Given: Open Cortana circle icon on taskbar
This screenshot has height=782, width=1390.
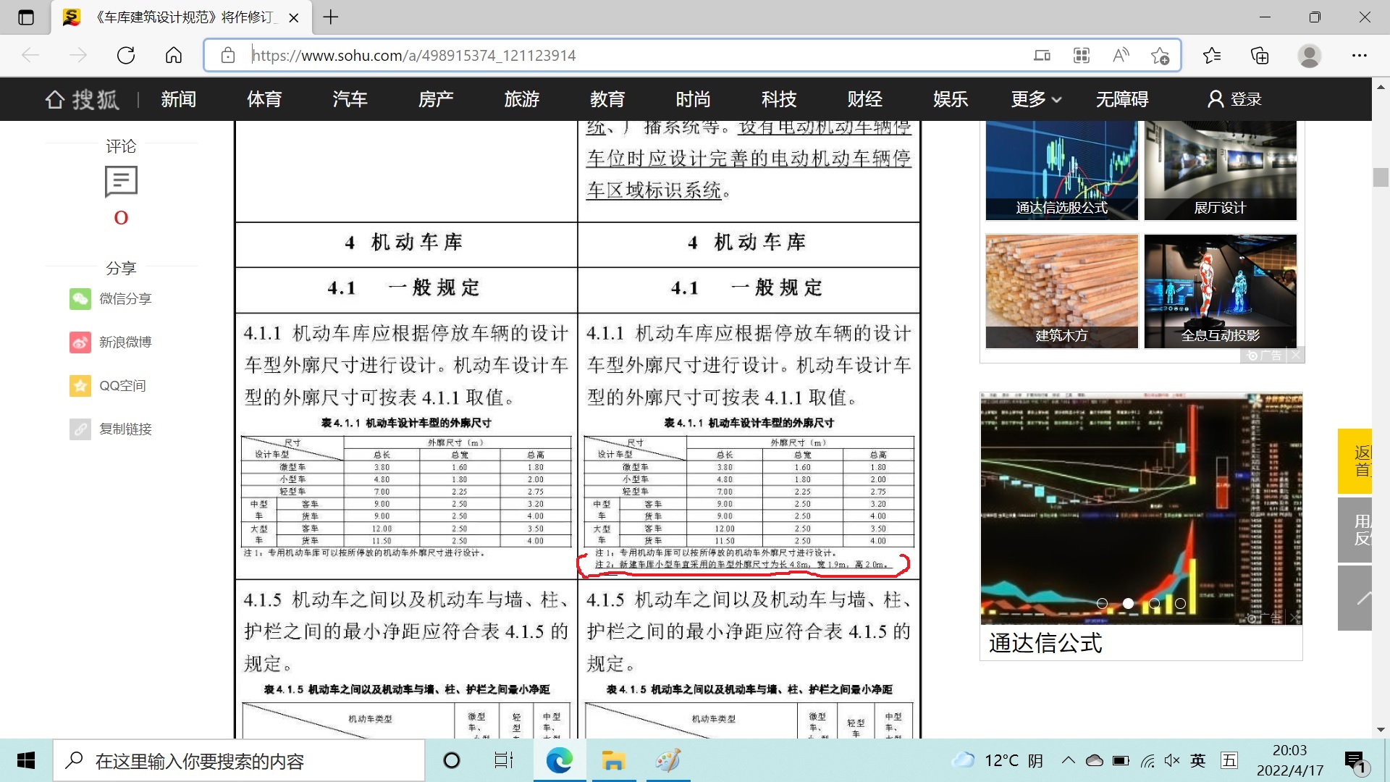Looking at the screenshot, I should point(452,760).
